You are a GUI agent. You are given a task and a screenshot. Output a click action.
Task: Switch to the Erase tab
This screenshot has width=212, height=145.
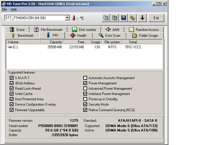coord(17,30)
